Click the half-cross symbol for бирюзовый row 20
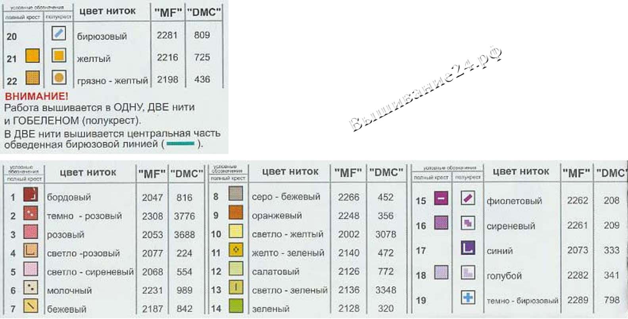The width and height of the screenshot is (628, 319). pos(59,33)
